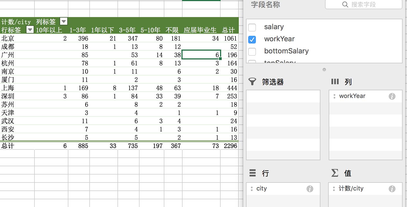Viewport: 407px width, 207px height.
Task: Select 北京 总计 cell showing 1061
Action: click(230, 38)
